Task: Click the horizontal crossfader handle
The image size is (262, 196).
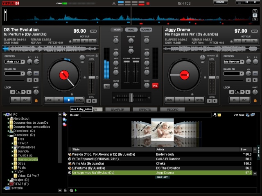Action: point(131,98)
